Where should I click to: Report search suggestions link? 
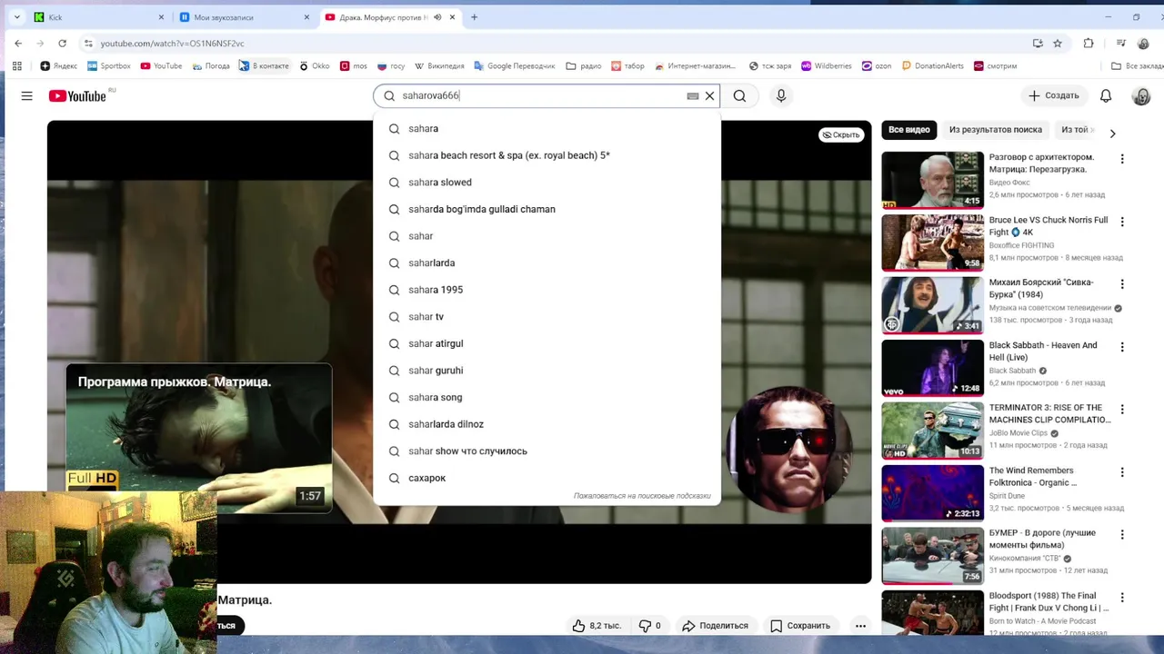click(642, 496)
